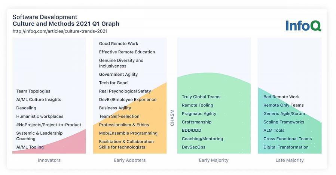Image resolution: width=336 pixels, height=175 pixels.
Task: Click the Digital Transformation entry
Action: [x=286, y=147]
